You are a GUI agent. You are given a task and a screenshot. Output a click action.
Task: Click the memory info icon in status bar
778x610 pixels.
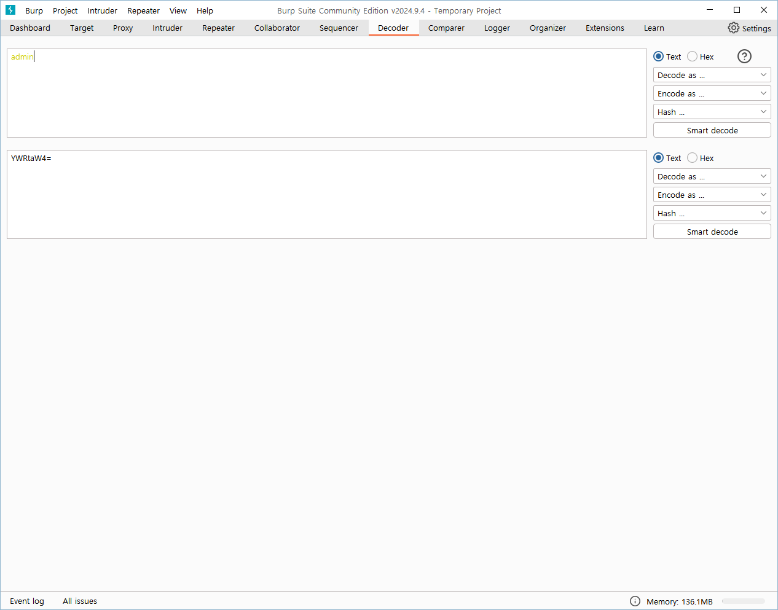pyautogui.click(x=635, y=601)
